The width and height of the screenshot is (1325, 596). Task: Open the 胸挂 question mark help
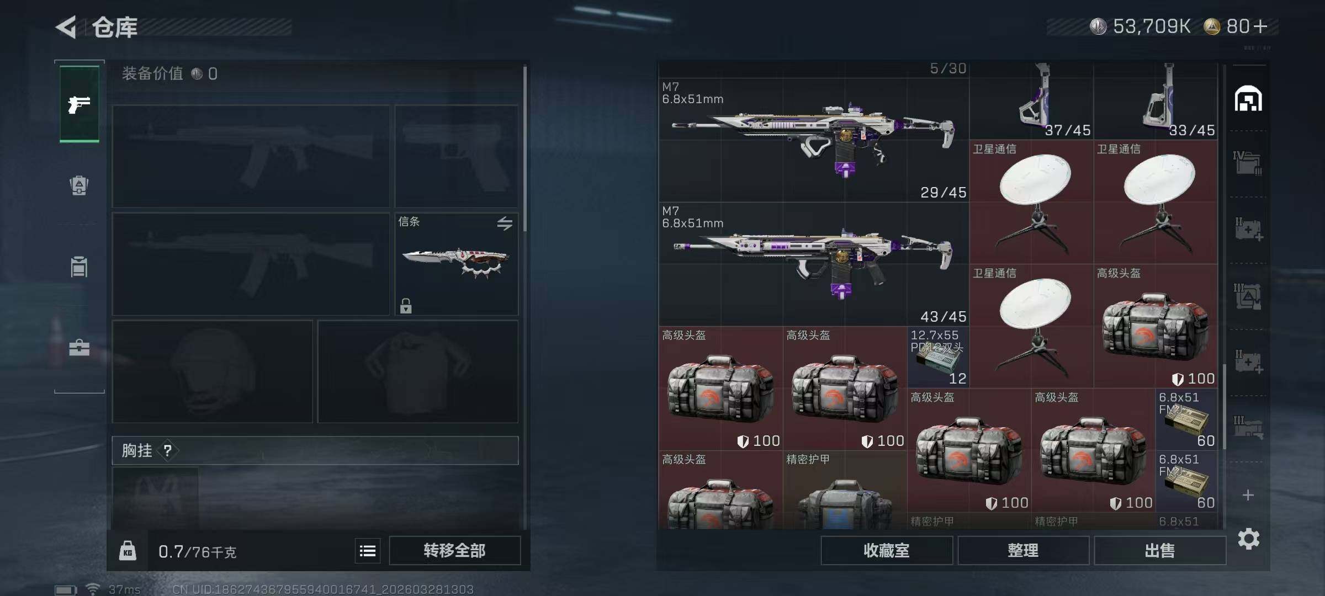click(168, 451)
